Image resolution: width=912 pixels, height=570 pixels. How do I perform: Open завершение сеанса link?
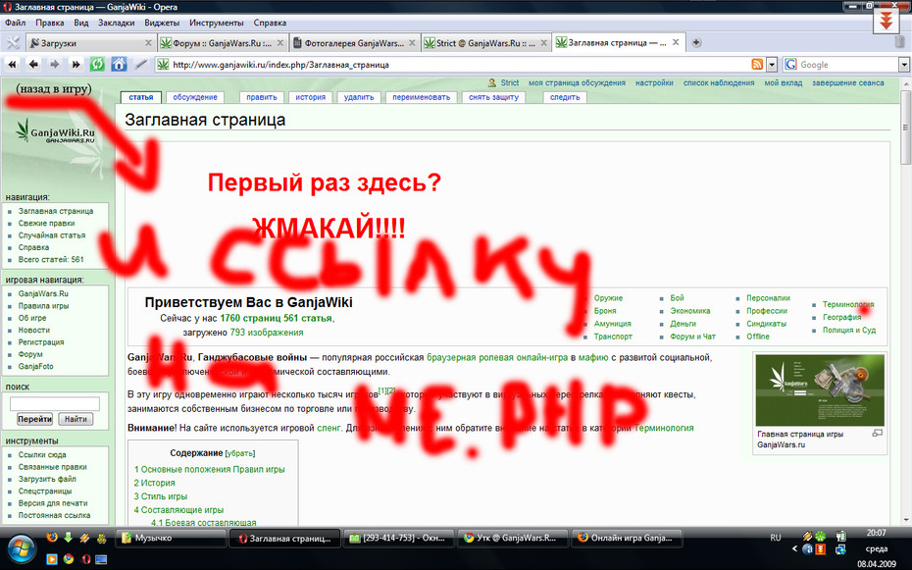(848, 82)
